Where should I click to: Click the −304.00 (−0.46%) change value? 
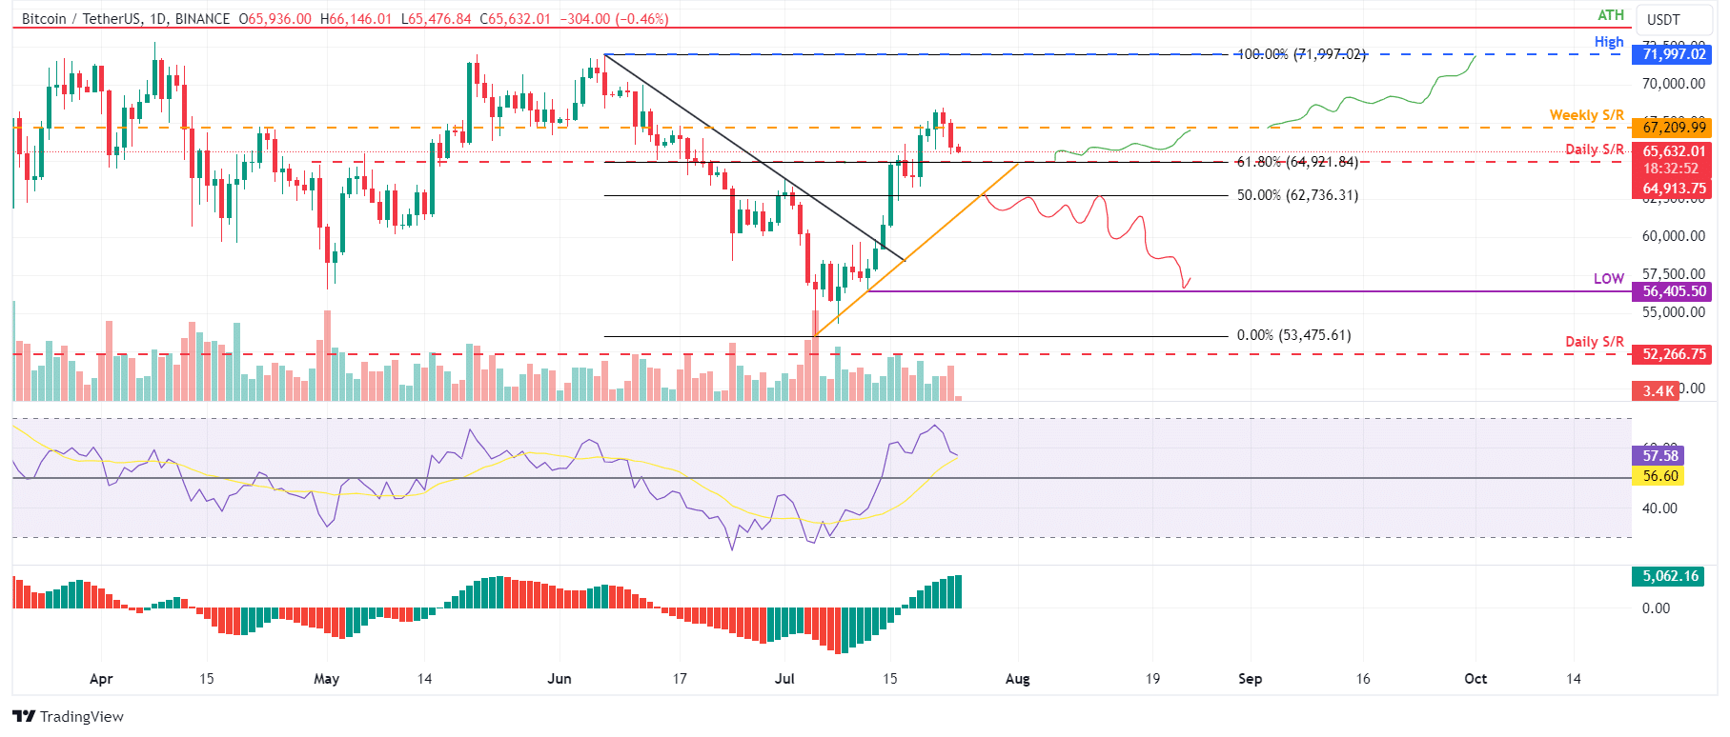coord(613,19)
